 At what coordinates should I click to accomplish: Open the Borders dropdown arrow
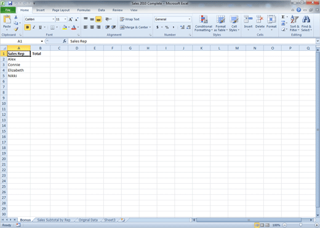(x=57, y=27)
